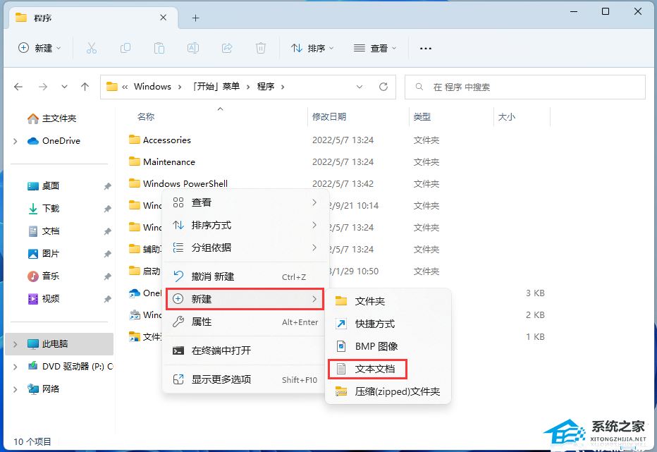Unpin 桌面 using its pin icon
This screenshot has width=657, height=452.
click(x=108, y=186)
